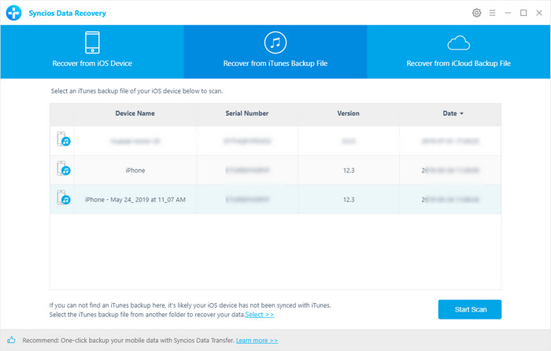
Task: Click the thumbs-up recommend icon
Action: [x=11, y=340]
